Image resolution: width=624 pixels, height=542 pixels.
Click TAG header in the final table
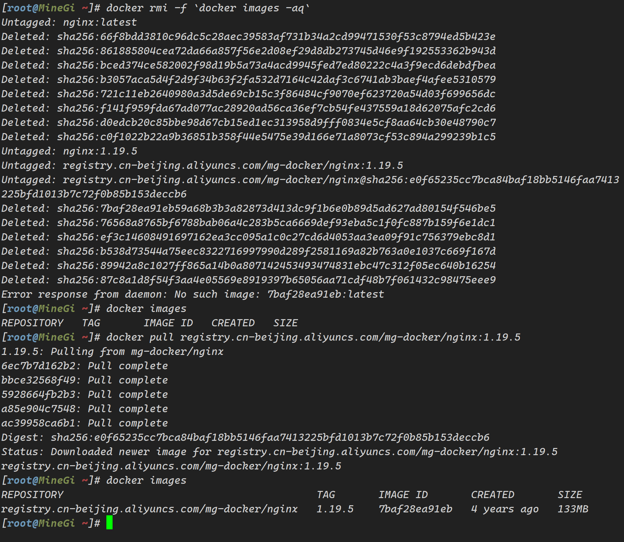pos(326,495)
